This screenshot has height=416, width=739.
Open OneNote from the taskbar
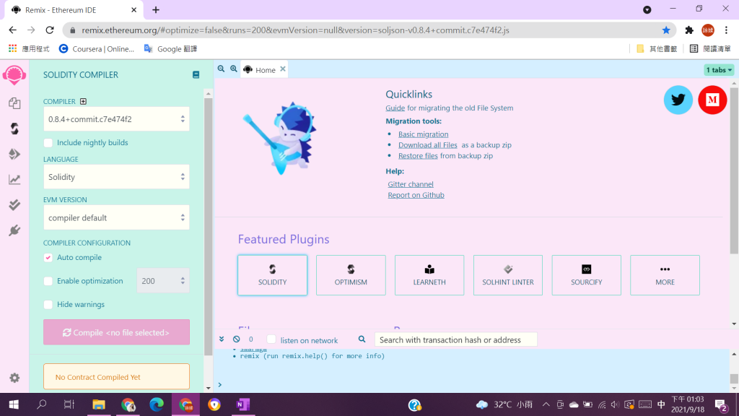pos(242,404)
